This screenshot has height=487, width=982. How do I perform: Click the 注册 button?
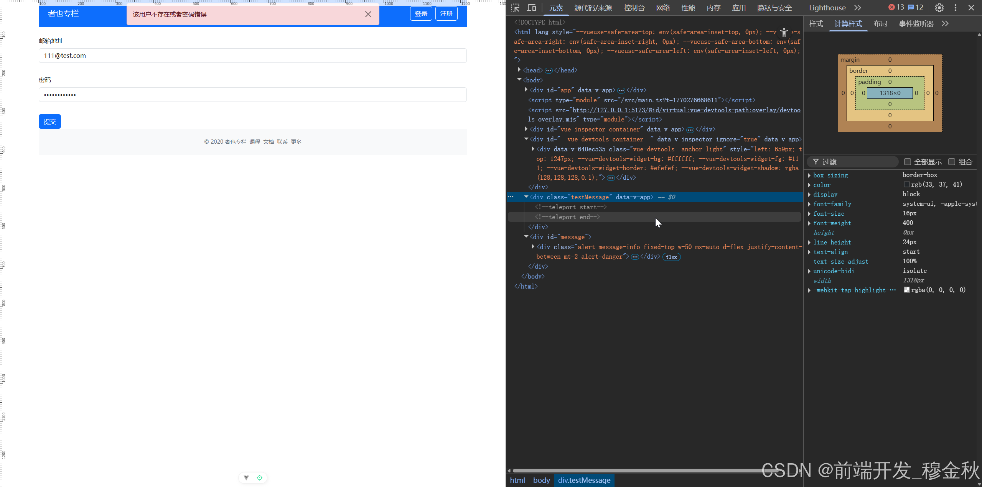pyautogui.click(x=447, y=14)
